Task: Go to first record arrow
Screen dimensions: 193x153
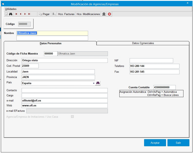Action: [16, 14]
